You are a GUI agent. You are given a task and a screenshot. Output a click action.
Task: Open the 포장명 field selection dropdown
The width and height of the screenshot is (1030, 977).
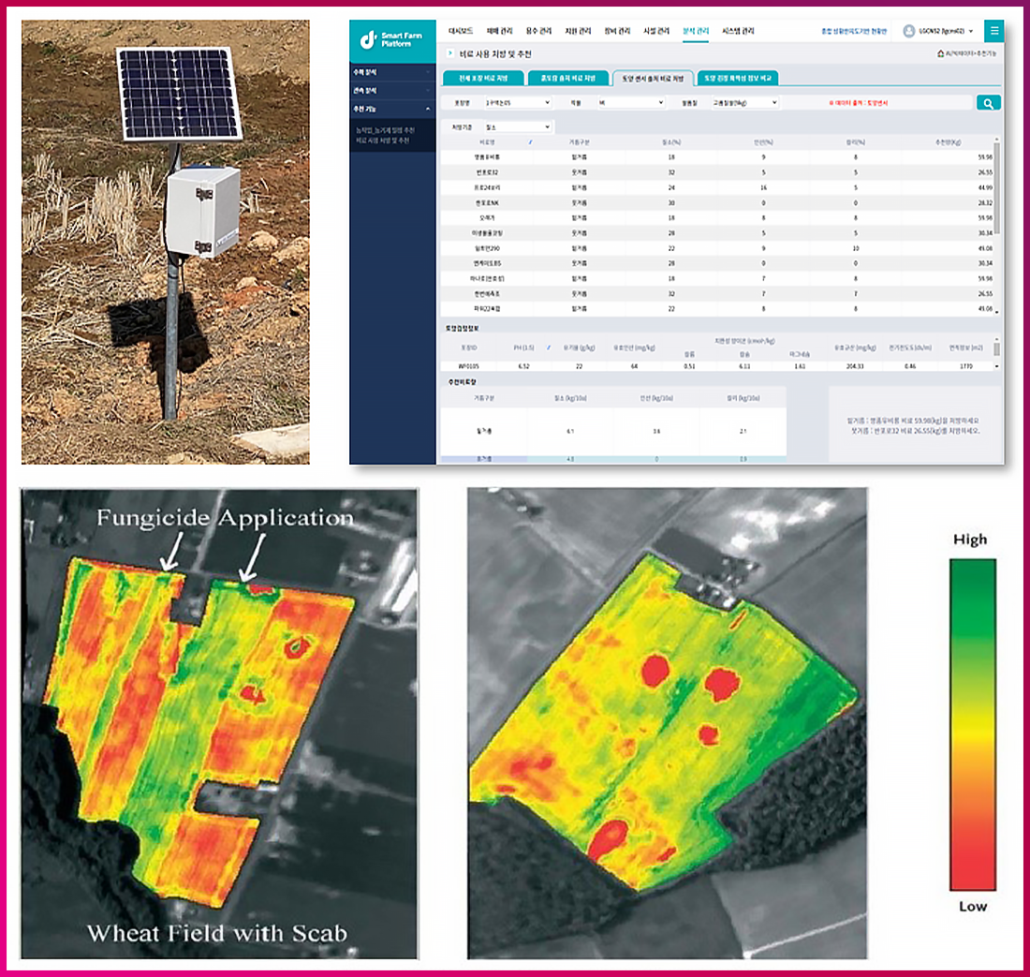516,102
